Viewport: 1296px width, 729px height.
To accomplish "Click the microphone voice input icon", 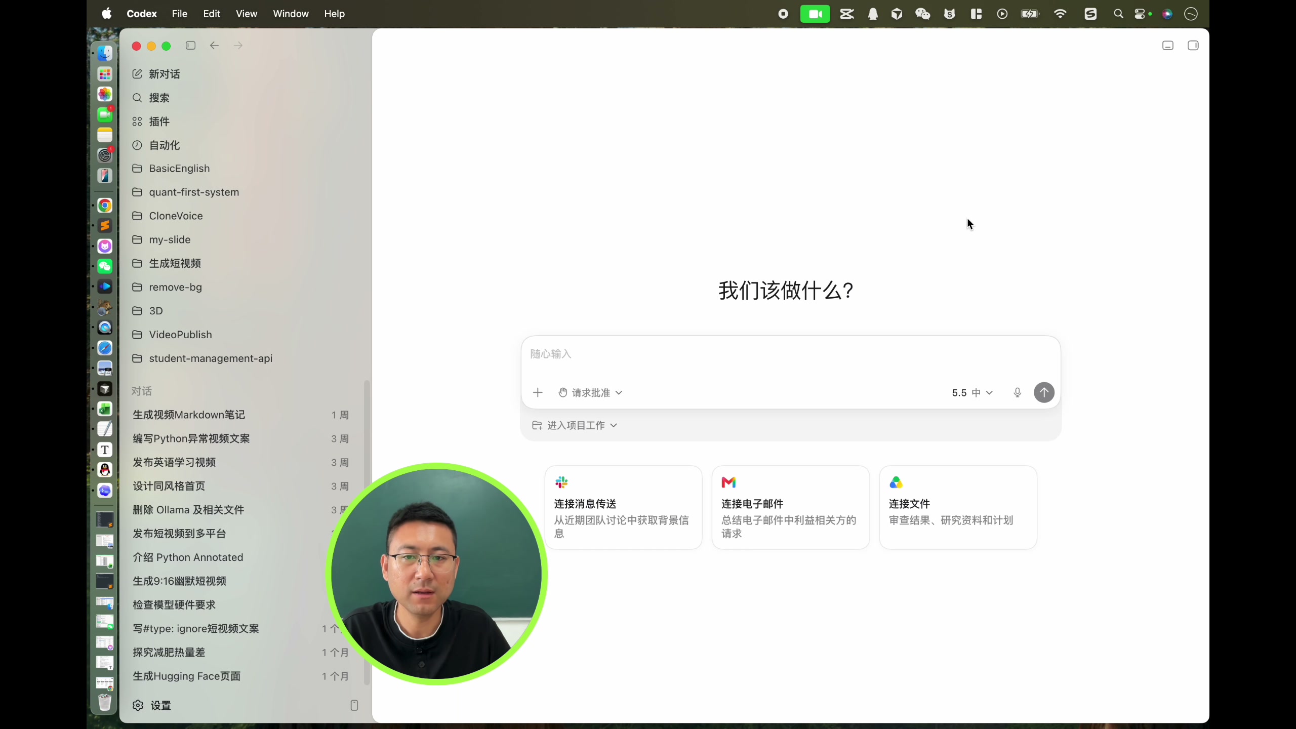I will 1017,393.
